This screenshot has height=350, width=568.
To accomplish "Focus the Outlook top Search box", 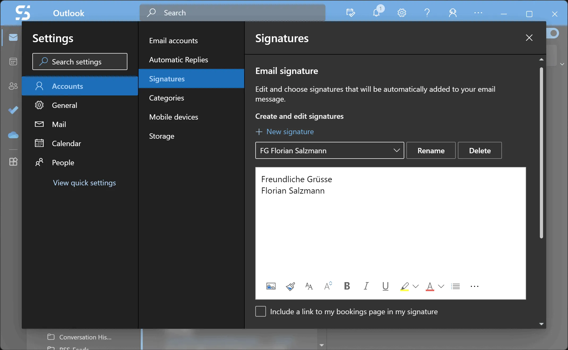I will 233,12.
